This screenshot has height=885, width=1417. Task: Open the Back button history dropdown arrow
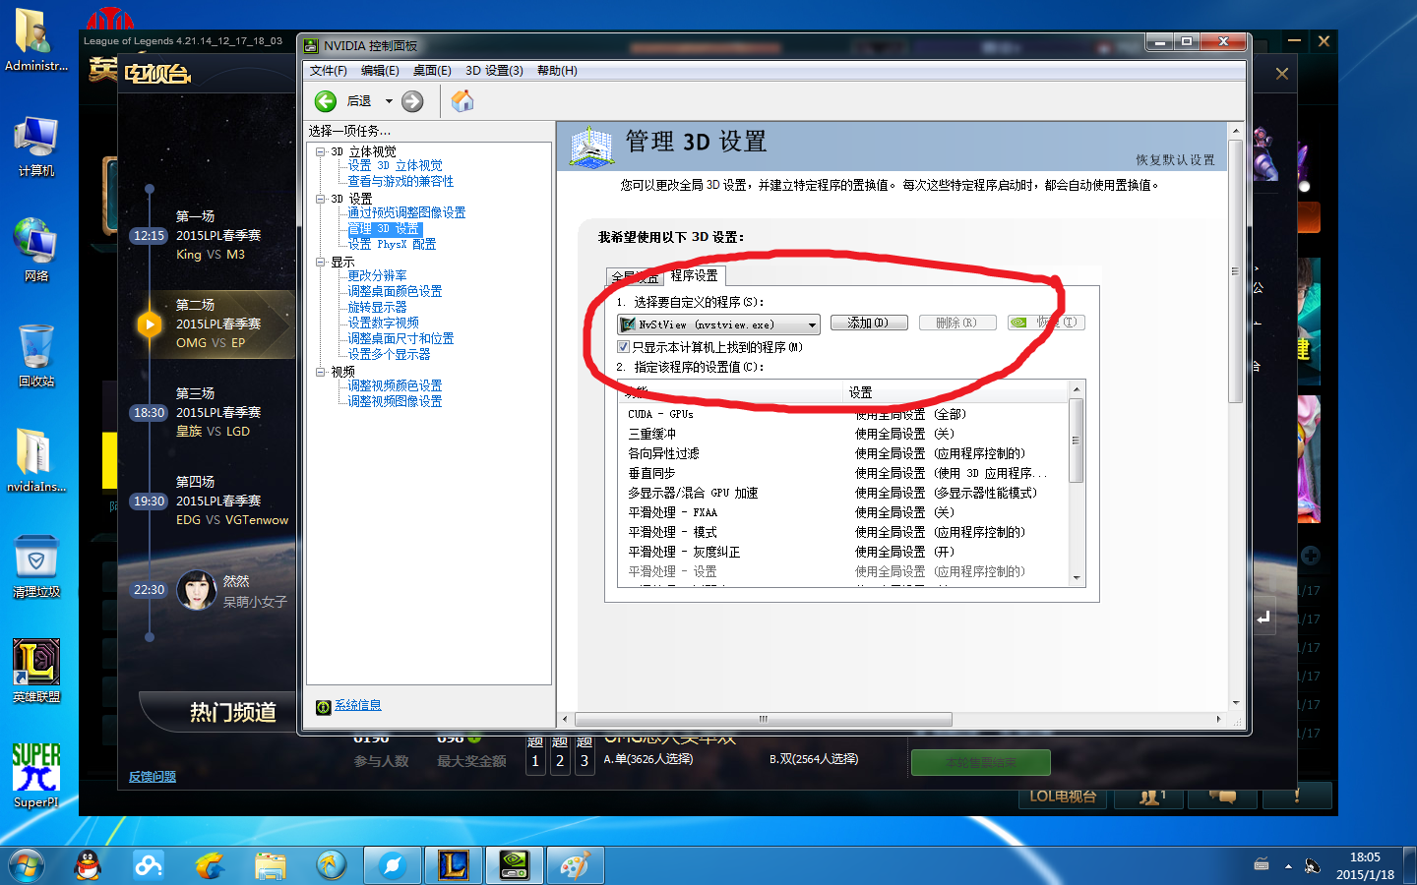[x=389, y=101]
